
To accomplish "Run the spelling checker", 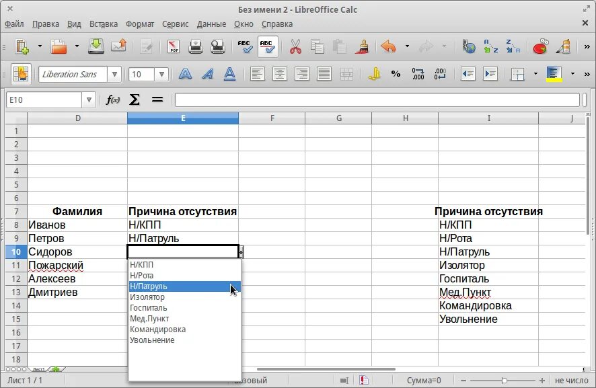I will (244, 47).
